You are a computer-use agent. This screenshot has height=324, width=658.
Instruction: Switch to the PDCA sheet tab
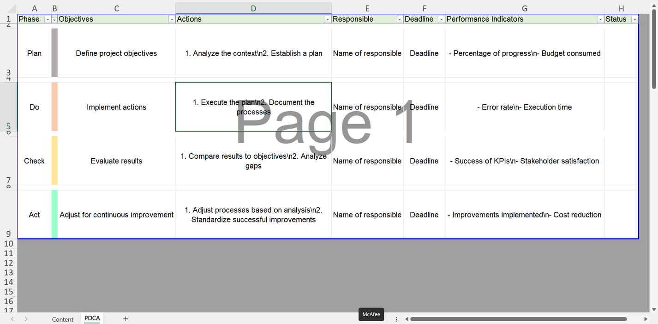(x=92, y=318)
